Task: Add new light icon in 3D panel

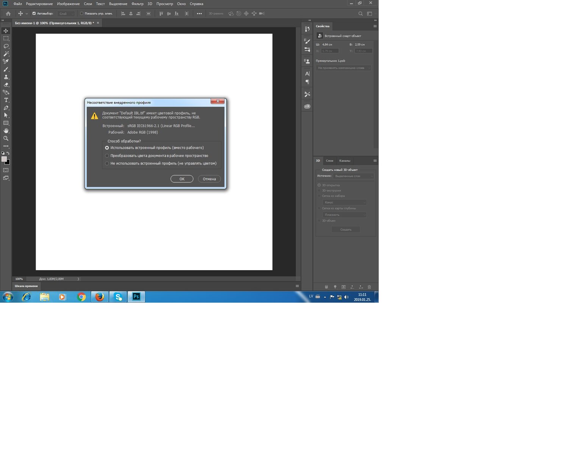Action: tap(335, 287)
